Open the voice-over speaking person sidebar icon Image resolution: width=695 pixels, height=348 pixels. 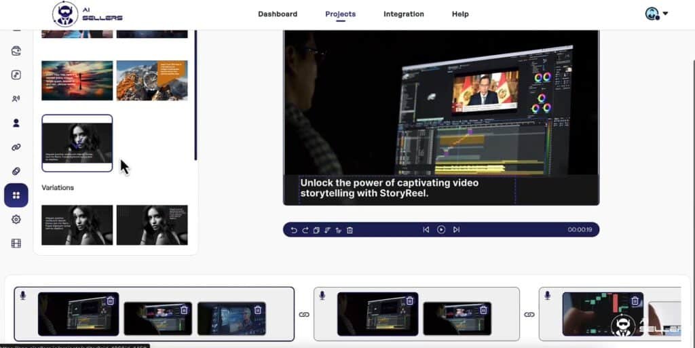(x=16, y=99)
